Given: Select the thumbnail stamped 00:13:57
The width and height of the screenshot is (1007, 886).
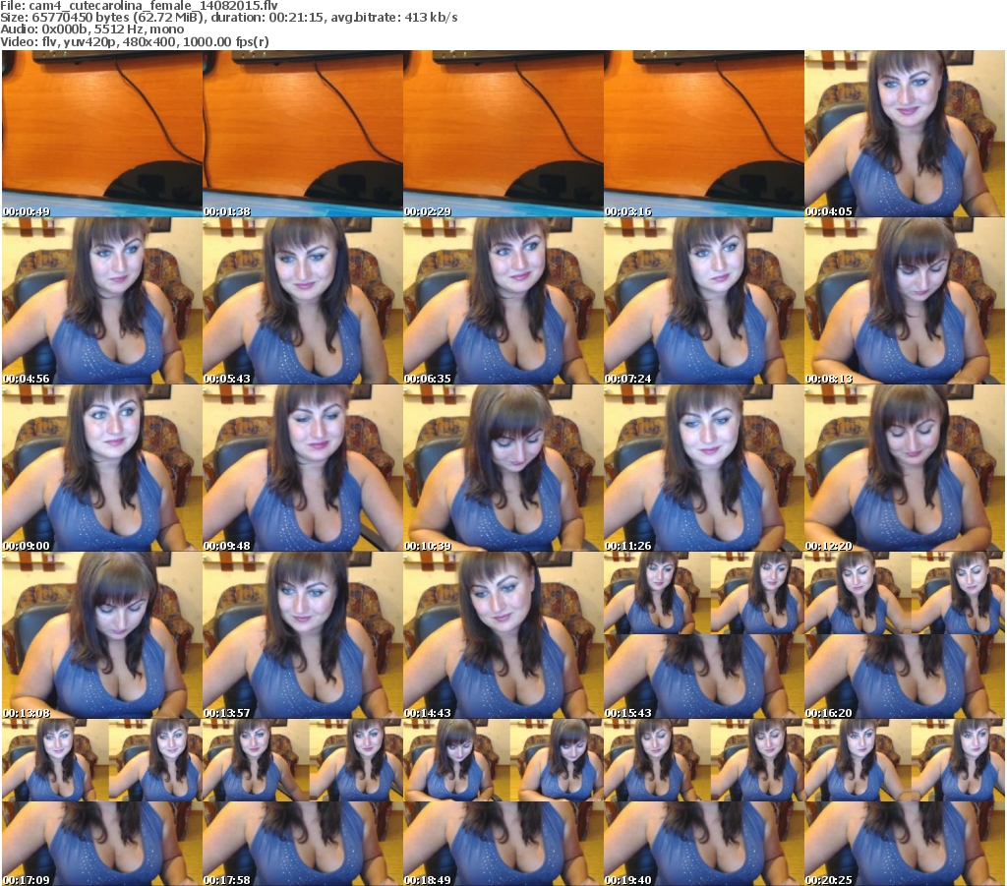Looking at the screenshot, I should (x=303, y=635).
